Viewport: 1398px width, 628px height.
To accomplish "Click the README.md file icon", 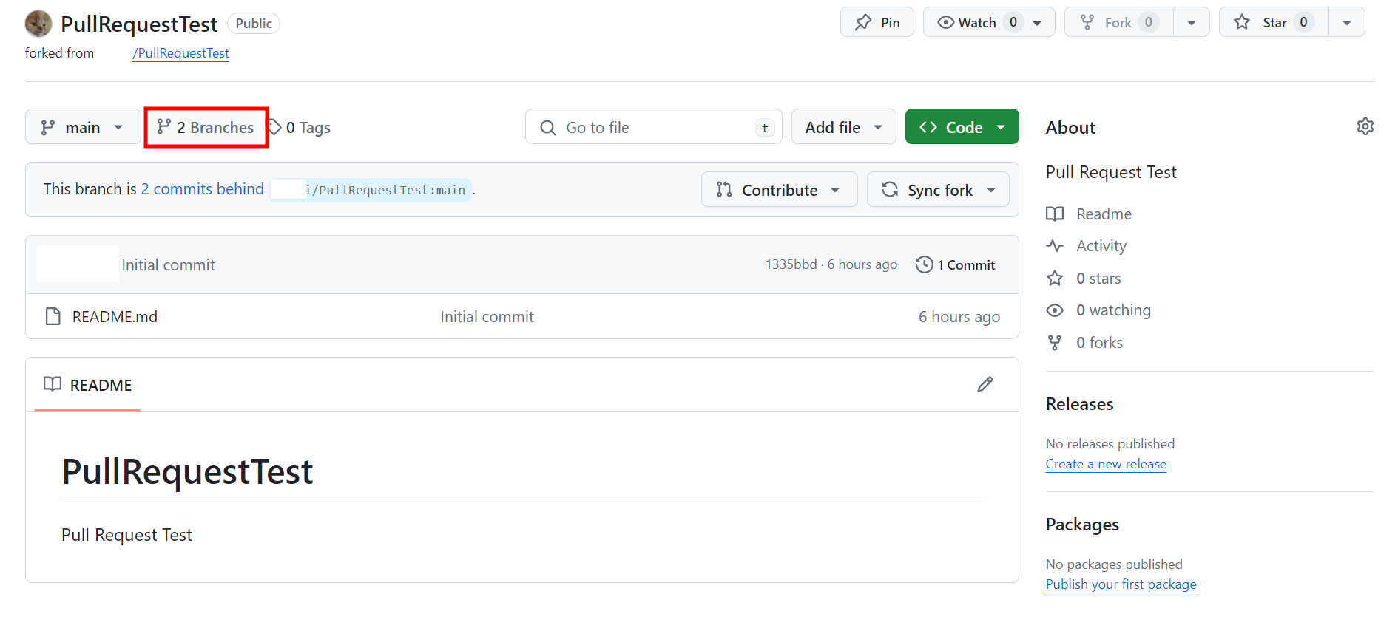I will coord(53,316).
